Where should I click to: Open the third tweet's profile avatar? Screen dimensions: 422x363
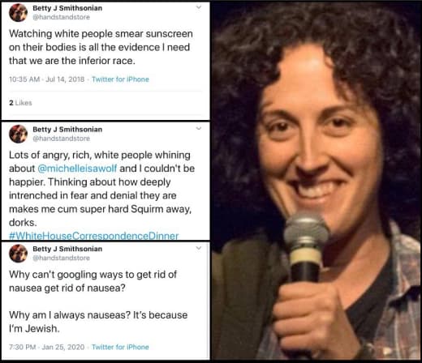[18, 254]
